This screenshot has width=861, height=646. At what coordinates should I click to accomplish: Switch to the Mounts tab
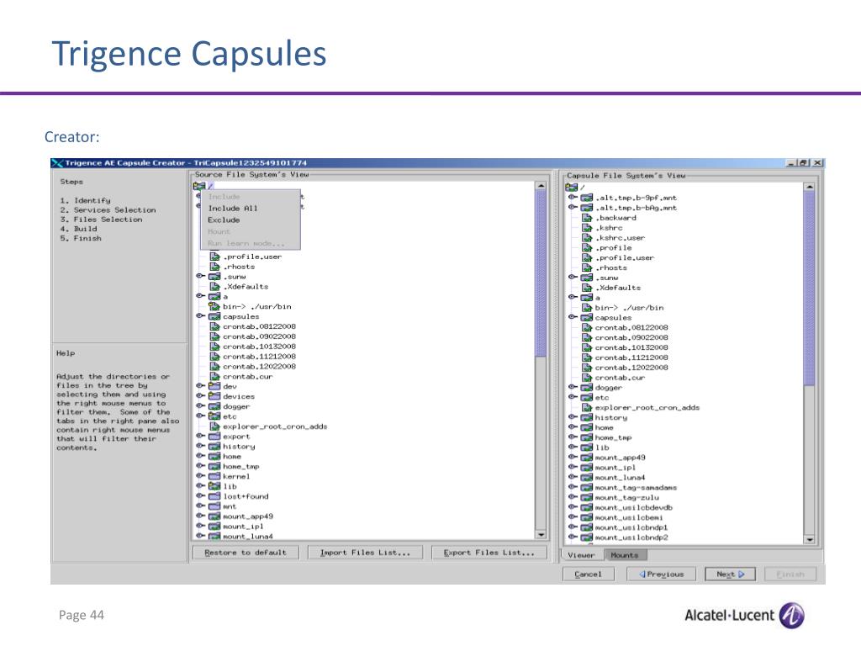coord(625,555)
